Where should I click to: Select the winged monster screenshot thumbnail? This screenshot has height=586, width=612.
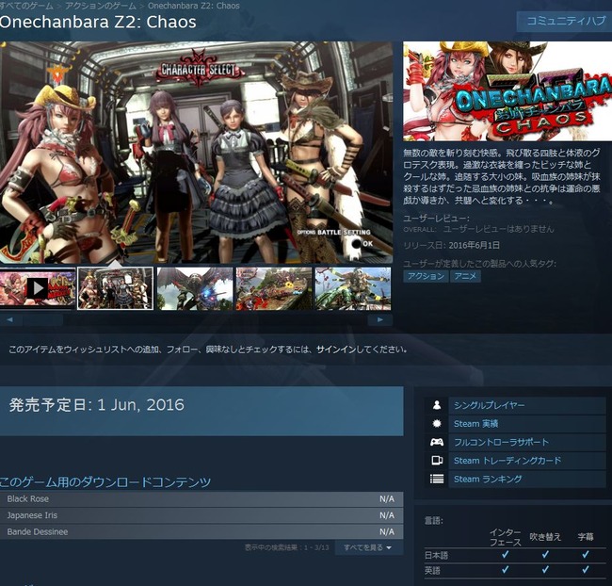[x=195, y=288]
